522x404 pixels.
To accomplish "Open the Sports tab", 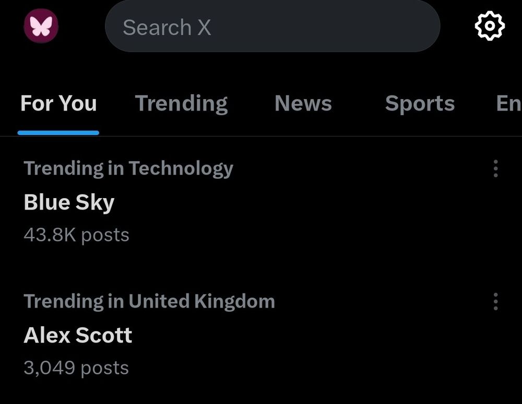I will [419, 103].
